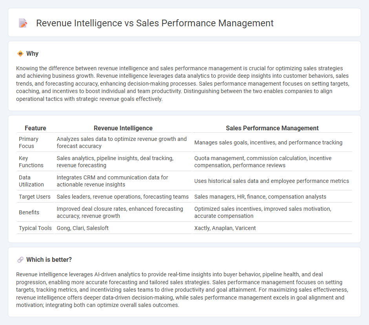Click the chain link icon beside Which is better

pyautogui.click(x=20, y=259)
